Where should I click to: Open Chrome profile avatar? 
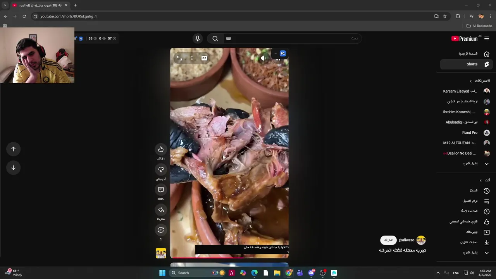[481, 16]
